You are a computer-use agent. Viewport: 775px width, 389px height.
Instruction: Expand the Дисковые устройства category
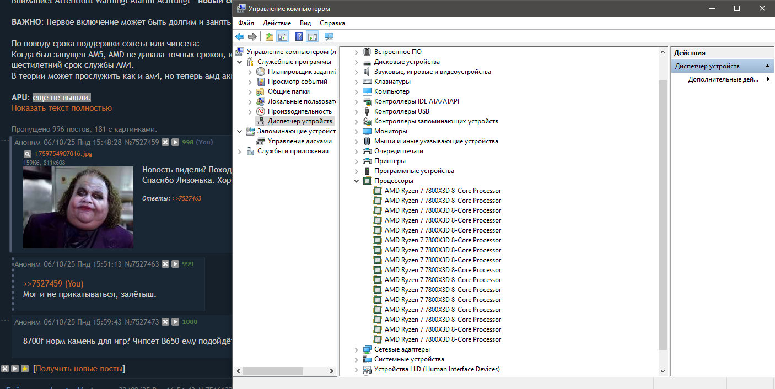point(356,62)
